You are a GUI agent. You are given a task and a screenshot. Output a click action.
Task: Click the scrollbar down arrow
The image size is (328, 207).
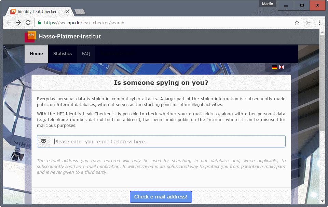tap(322, 201)
